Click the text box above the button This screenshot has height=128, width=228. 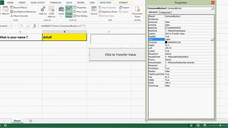pyautogui.click(x=118, y=39)
